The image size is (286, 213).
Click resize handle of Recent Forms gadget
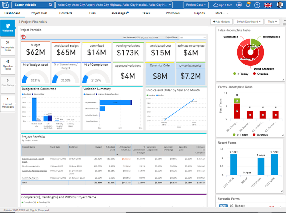282,191
